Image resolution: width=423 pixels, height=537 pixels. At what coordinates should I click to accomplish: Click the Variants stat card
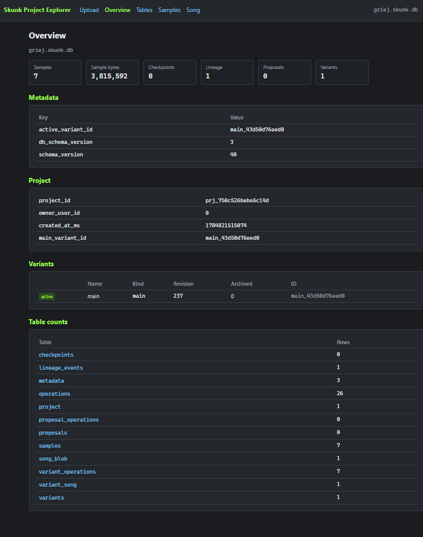click(x=342, y=72)
